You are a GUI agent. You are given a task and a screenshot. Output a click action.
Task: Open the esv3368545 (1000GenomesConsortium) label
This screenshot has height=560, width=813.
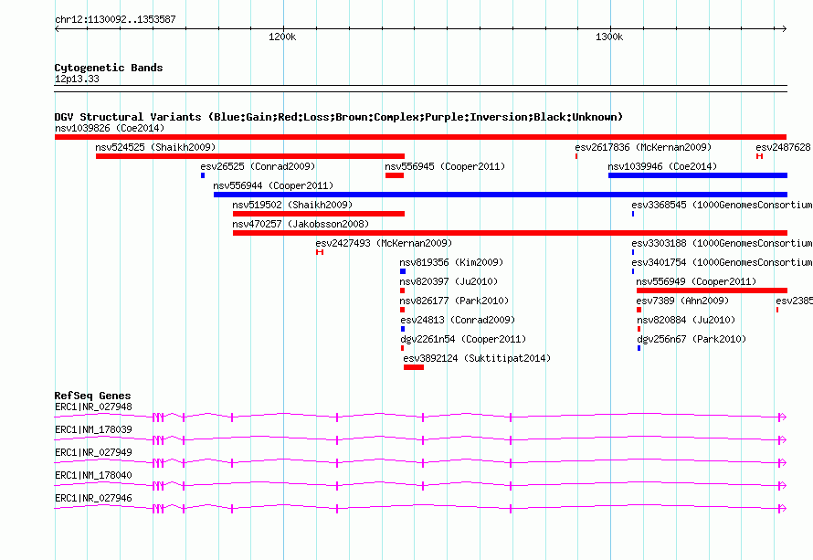(722, 205)
